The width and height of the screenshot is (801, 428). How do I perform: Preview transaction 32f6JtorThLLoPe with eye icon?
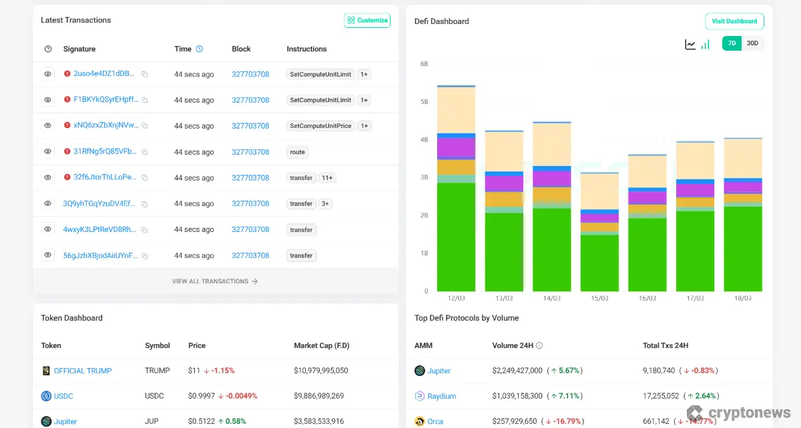[x=48, y=177]
